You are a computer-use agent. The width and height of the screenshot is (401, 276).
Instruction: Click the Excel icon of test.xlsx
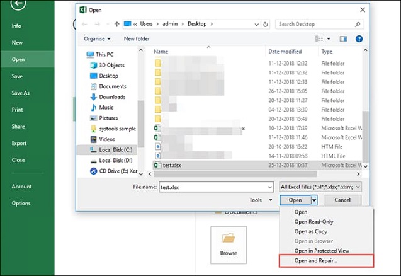coord(157,165)
